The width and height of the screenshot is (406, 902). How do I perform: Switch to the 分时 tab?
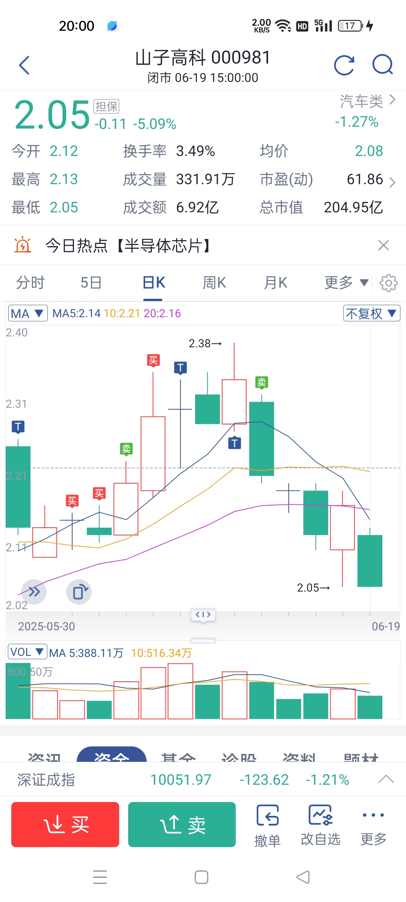point(30,283)
